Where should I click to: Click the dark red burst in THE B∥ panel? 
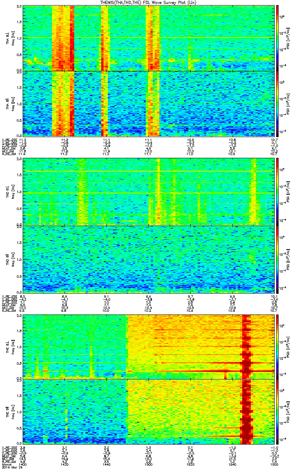(x=247, y=412)
